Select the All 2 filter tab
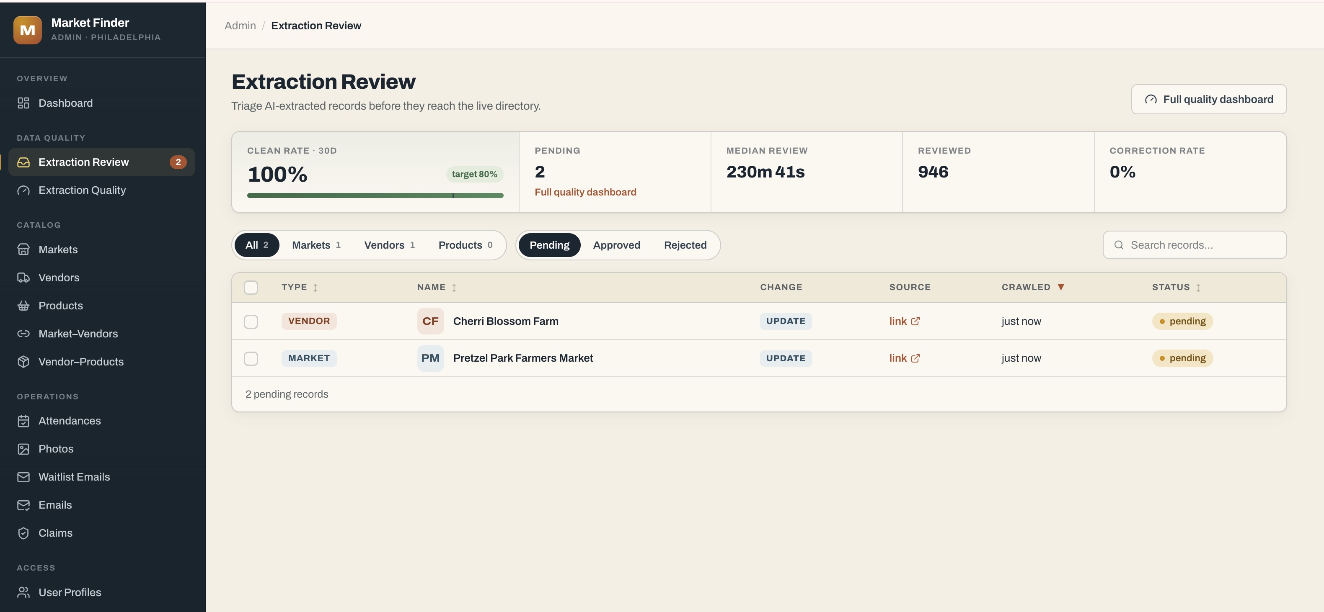Screen dimensions: 1324x612 tap(256, 245)
